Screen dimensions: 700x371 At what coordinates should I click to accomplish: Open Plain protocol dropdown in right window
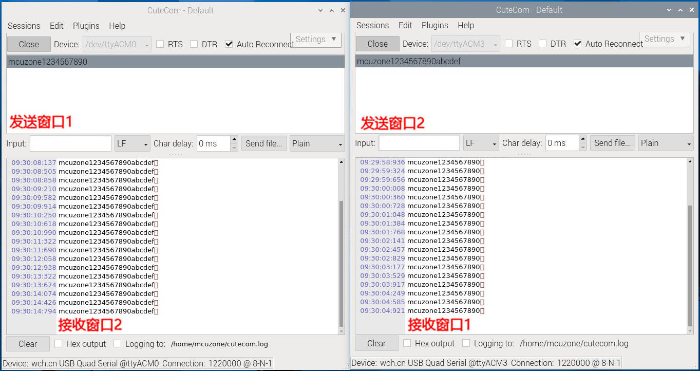tap(666, 143)
